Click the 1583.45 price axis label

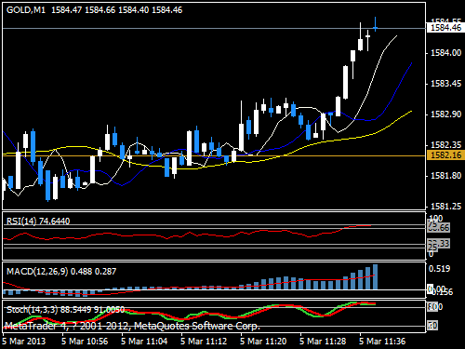tap(445, 84)
